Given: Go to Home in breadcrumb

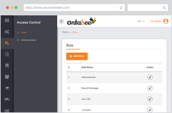Looking at the screenshot, I should coord(65,32).
